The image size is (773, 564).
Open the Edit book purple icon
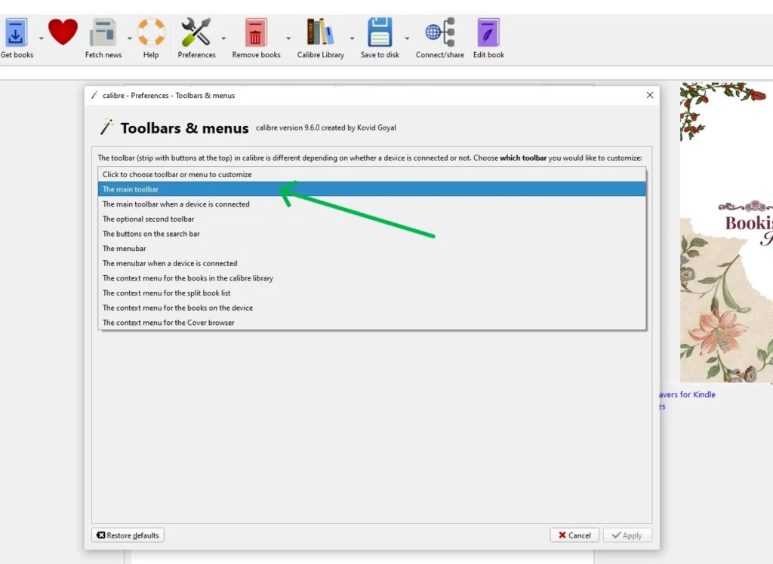tap(488, 32)
